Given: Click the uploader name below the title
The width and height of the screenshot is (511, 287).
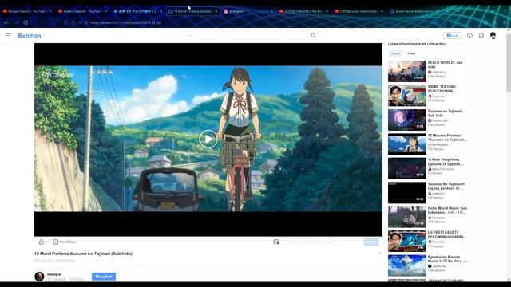Looking at the screenshot, I should 54,274.
